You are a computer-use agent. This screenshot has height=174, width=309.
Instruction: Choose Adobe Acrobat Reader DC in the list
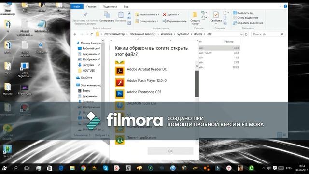click(154, 71)
